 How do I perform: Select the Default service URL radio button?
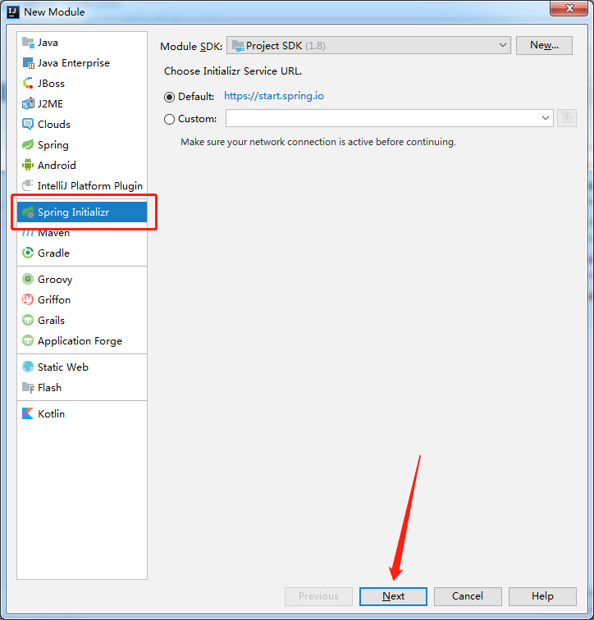point(169,97)
